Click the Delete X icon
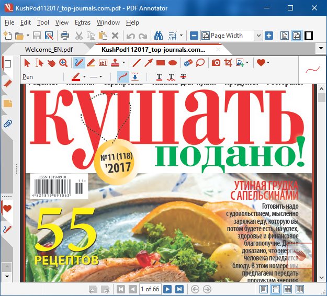The image size is (327, 296). click(115, 36)
